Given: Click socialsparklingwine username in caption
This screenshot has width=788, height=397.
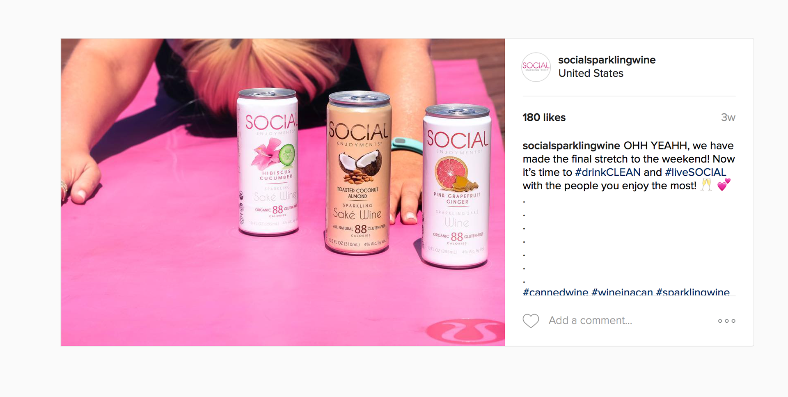Looking at the screenshot, I should (x=571, y=146).
